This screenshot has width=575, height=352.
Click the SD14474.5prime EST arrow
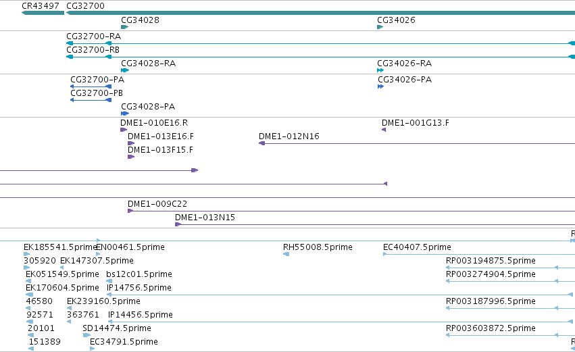(x=86, y=335)
